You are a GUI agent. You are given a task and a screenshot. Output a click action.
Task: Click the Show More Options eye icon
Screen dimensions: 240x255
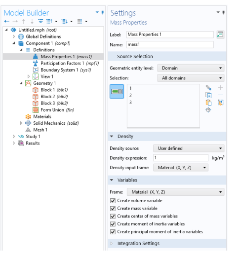coord(40,21)
